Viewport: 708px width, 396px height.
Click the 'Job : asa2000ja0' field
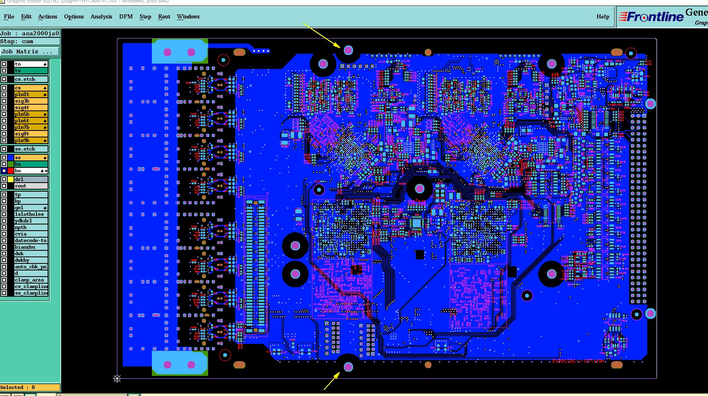coord(30,34)
